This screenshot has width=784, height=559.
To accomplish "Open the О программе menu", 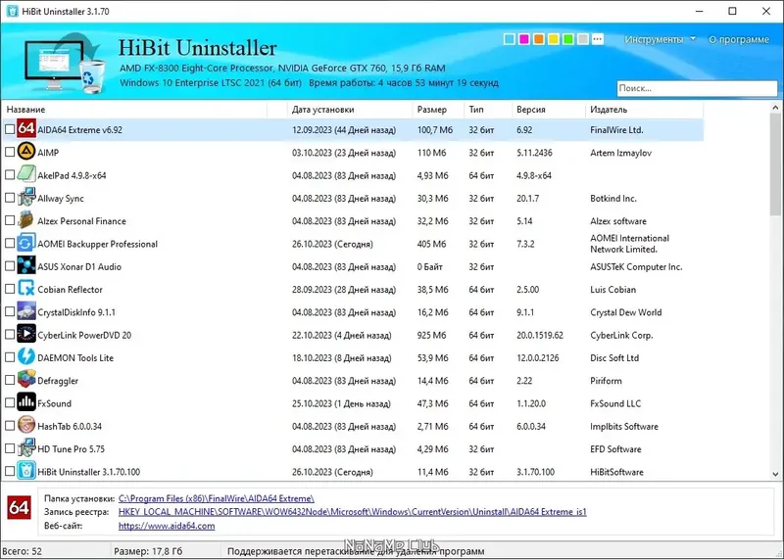I will (x=739, y=39).
